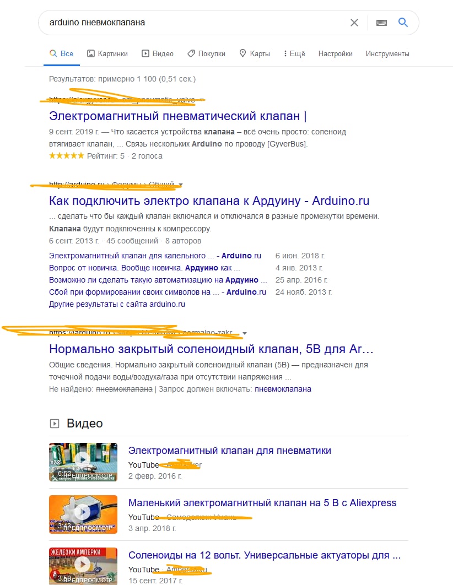The image size is (453, 585).
Task: Click the пневмоклапана must-include link
Action: tap(283, 389)
